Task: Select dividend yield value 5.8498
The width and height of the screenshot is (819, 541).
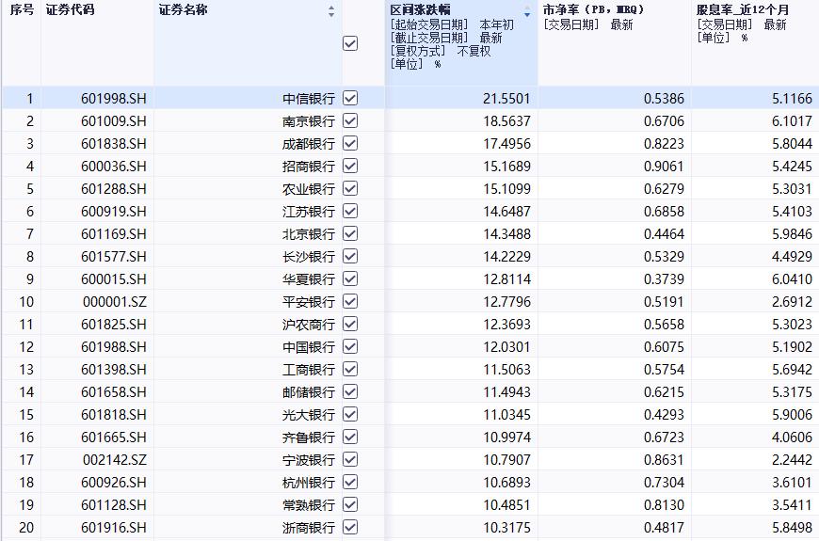Action: tap(792, 528)
